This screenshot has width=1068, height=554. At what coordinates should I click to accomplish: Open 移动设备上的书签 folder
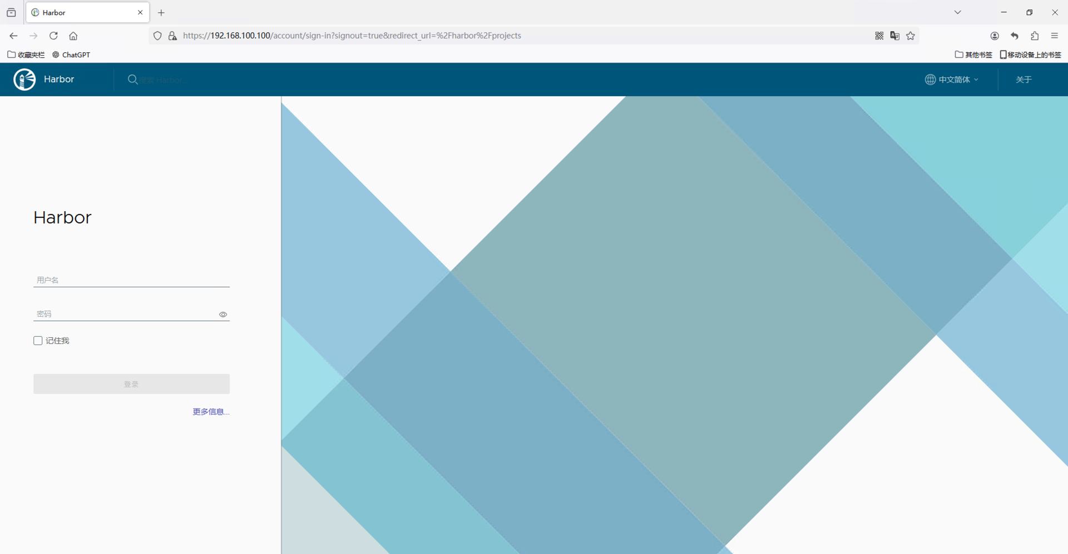(x=1031, y=54)
